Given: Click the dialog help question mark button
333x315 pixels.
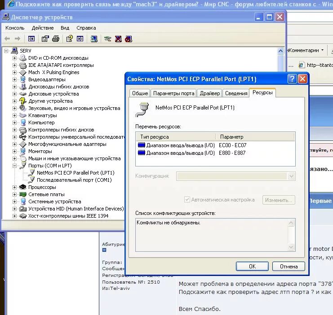Looking at the screenshot, I should 292,79.
